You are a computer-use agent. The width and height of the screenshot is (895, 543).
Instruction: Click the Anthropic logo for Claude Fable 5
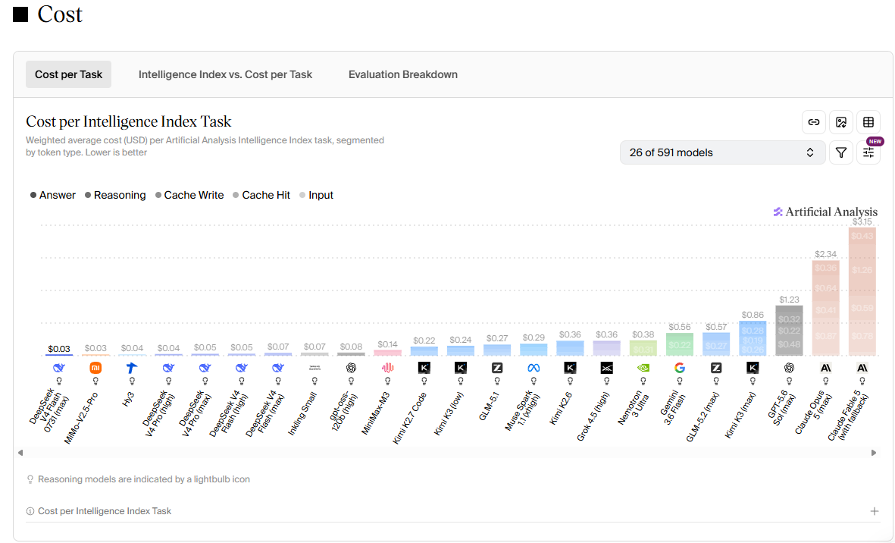coord(862,368)
